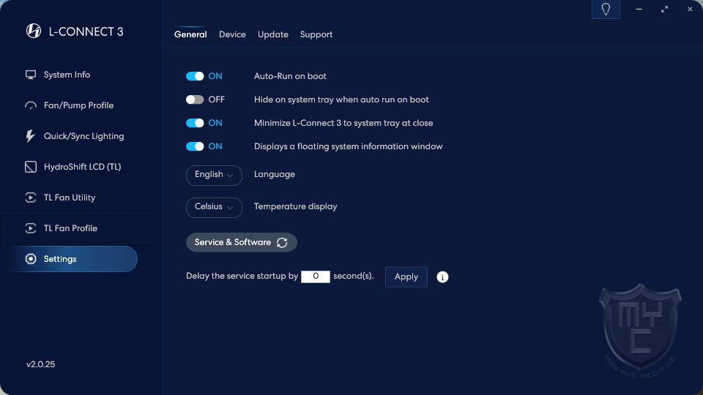Screen dimensions: 703x395
Task: Minimize the L-Connect 3 window
Action: tap(639, 9)
